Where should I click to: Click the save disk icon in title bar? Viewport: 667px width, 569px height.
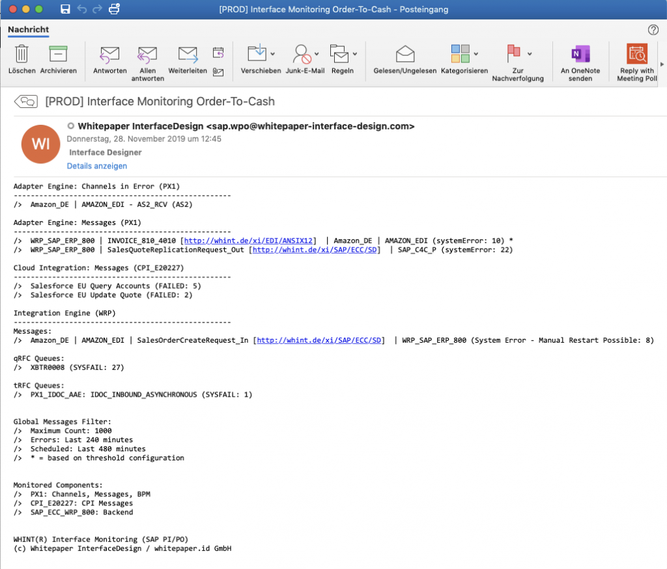click(x=65, y=9)
